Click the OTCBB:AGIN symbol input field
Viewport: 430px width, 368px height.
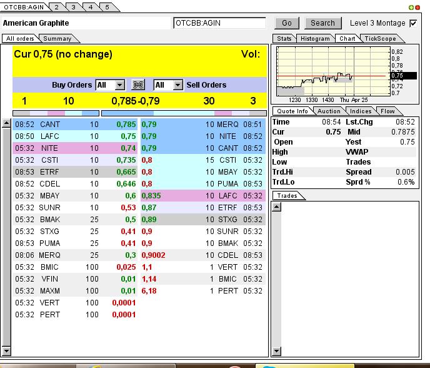click(219, 23)
